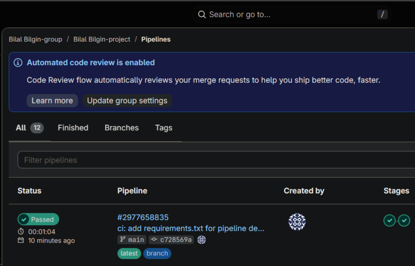Open Bilal Bilgin-project breadcrumb
The width and height of the screenshot is (415, 266).
pyautogui.click(x=101, y=40)
